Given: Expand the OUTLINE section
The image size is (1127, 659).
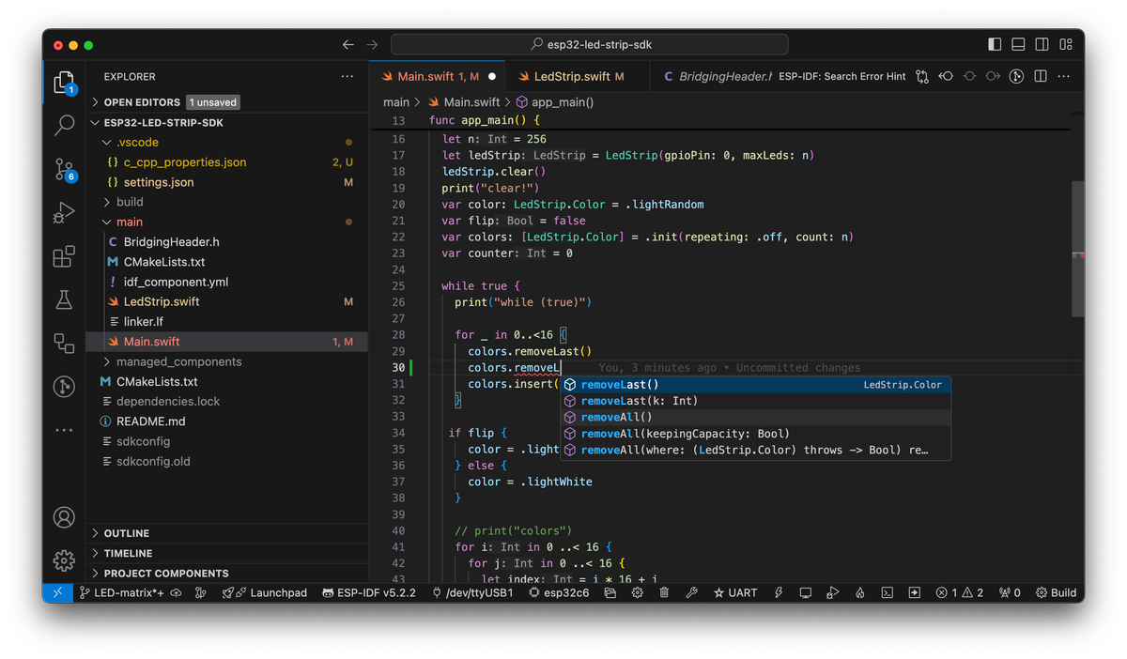Looking at the screenshot, I should pyautogui.click(x=125, y=533).
